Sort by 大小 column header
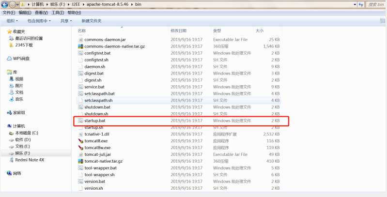The width and height of the screenshot is (387, 197). (260, 30)
